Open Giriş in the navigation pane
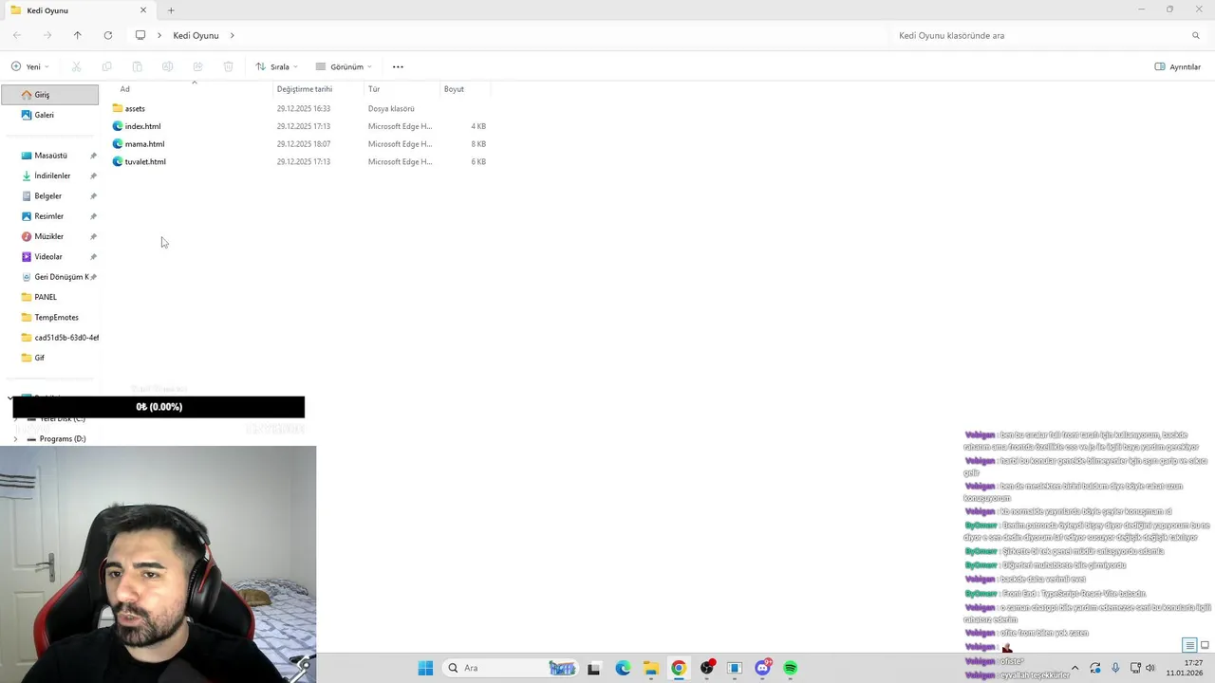This screenshot has width=1215, height=683. point(49,95)
